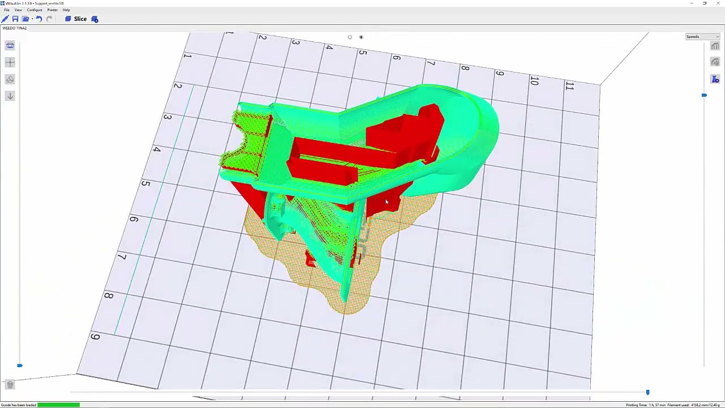The height and width of the screenshot is (408, 725).
Task: Click the connect printer plug icon
Action: (x=5, y=19)
